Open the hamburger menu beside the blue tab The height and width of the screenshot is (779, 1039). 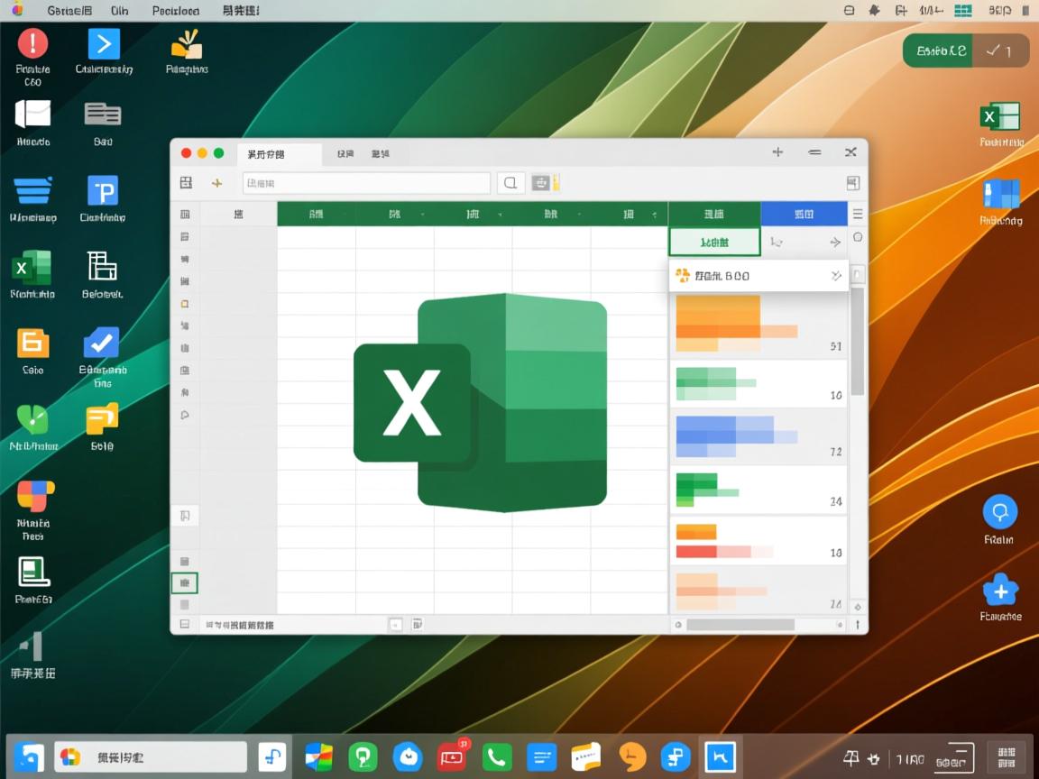tap(858, 215)
